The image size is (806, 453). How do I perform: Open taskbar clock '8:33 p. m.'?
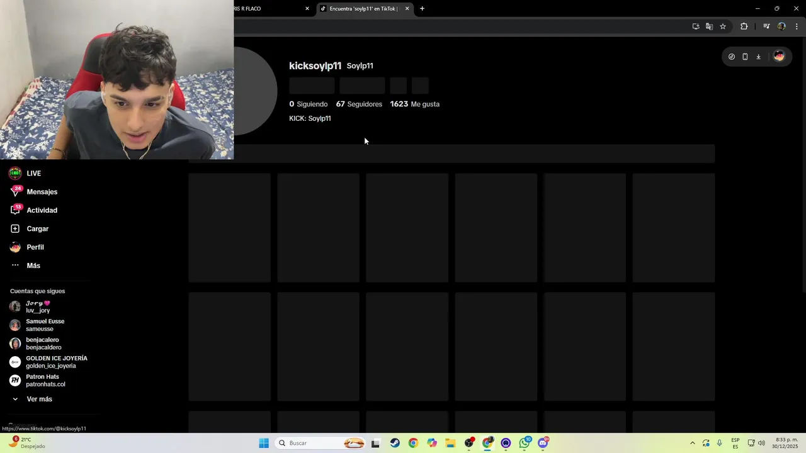(x=787, y=443)
